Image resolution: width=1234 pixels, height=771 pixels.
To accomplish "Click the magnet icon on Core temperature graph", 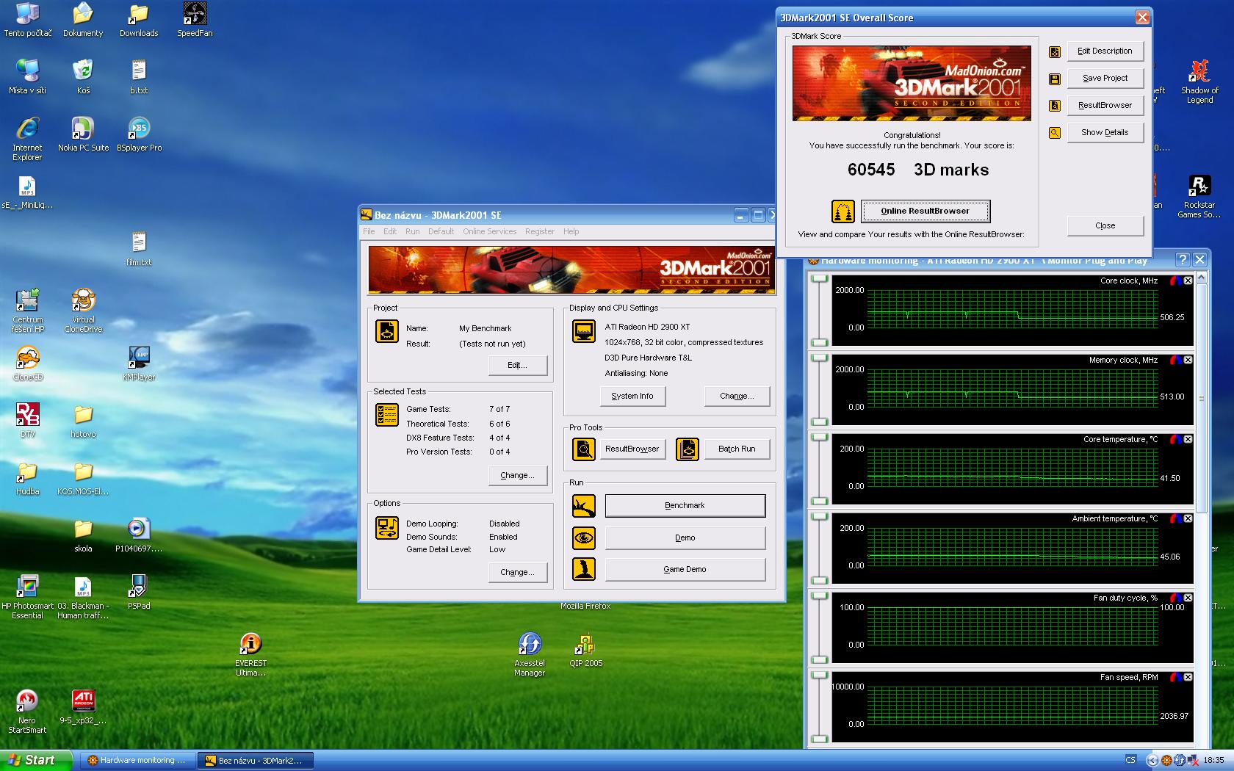I will tap(1175, 439).
